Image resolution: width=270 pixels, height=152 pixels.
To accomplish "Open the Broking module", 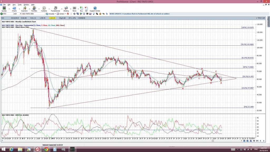I will [x=66, y=9].
